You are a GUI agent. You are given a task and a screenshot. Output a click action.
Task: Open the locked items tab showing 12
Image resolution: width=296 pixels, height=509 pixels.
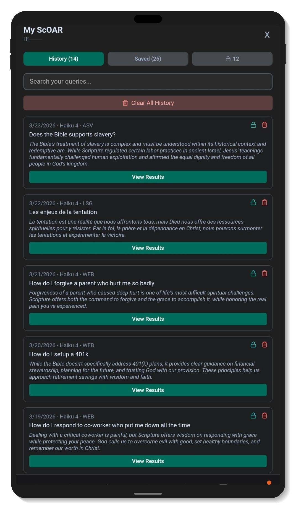[x=232, y=59]
